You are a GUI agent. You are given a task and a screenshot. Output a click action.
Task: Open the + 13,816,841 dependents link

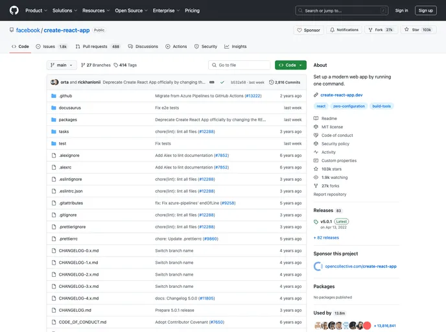click(x=385, y=326)
